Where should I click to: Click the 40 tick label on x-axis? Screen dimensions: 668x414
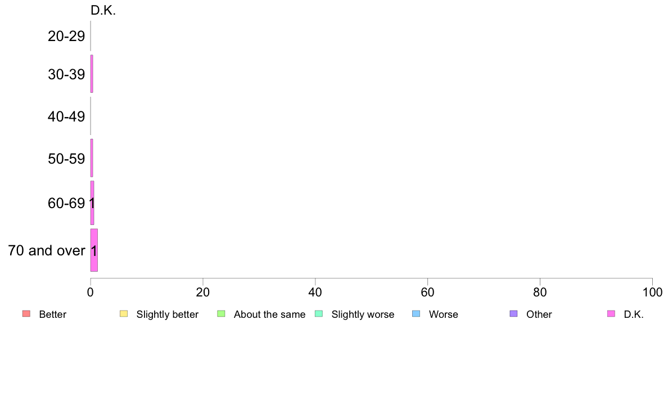[315, 292]
